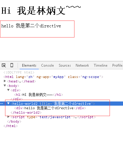This screenshot has width=123, height=147.
Task: Select the closing /html tag
Action: [x=10, y=126]
